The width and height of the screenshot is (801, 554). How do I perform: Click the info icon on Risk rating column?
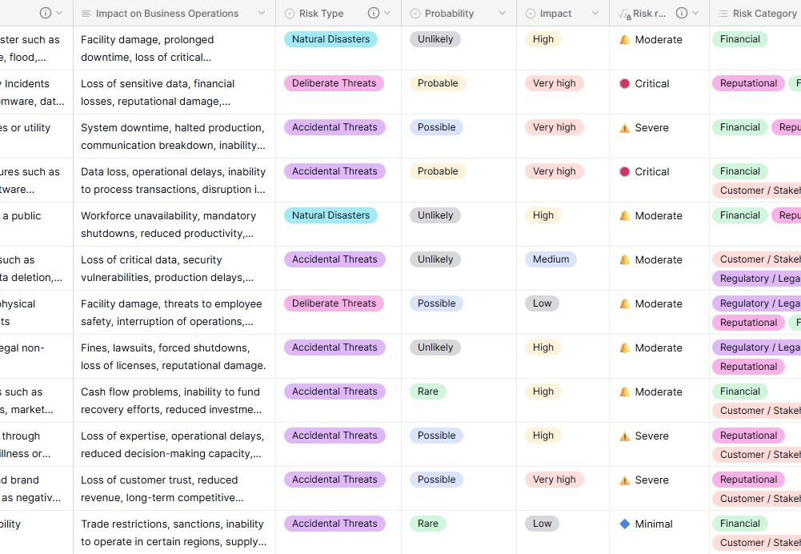point(682,13)
